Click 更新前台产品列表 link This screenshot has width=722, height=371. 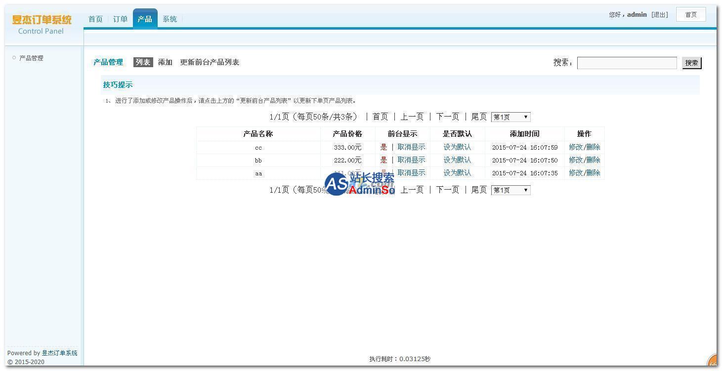210,62
